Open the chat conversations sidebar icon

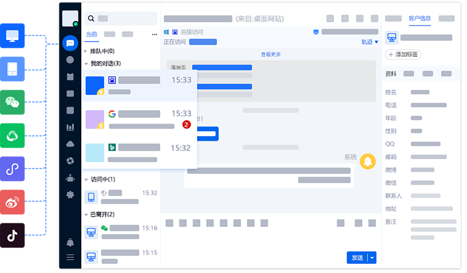(70, 43)
